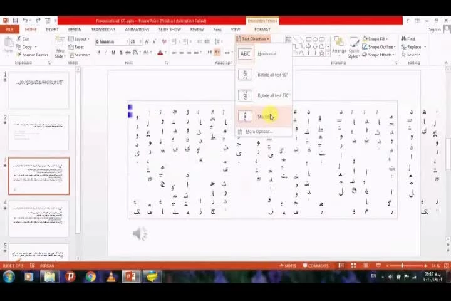Image resolution: width=451 pixels, height=301 pixels.
Task: Click the sound speaker icon on slide
Action: click(x=139, y=234)
